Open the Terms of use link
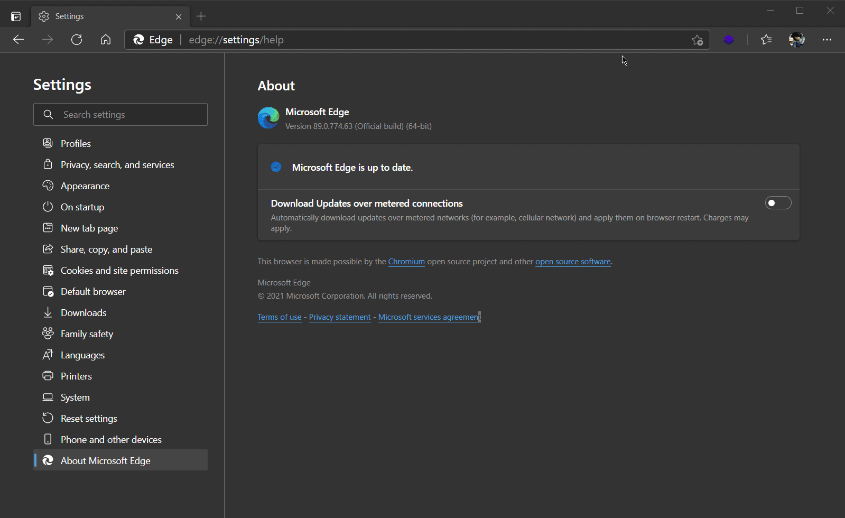This screenshot has width=845, height=518. tap(280, 317)
